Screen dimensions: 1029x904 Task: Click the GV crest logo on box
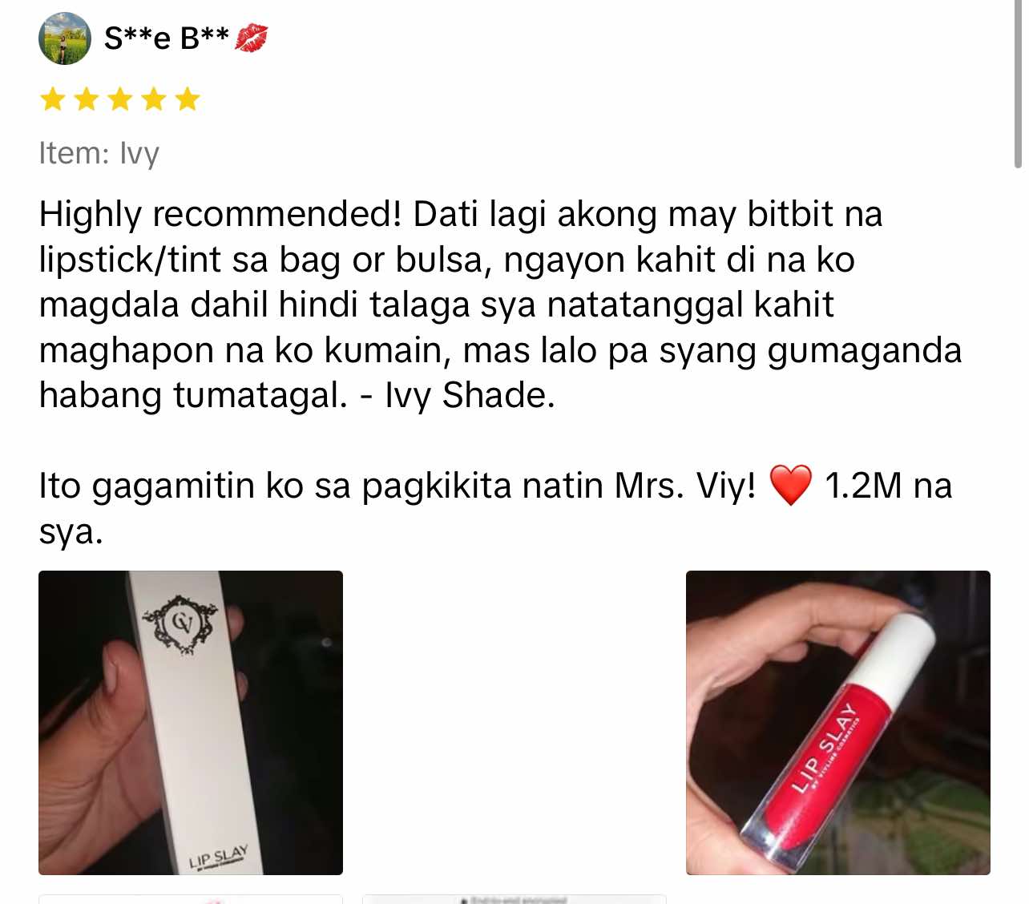[180, 624]
